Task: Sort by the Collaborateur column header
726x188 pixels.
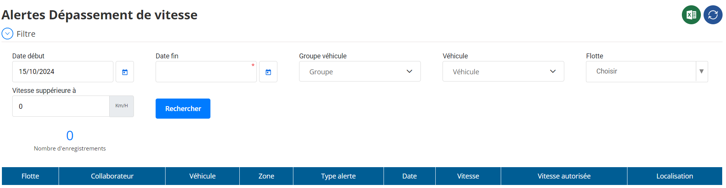Action: pos(112,176)
